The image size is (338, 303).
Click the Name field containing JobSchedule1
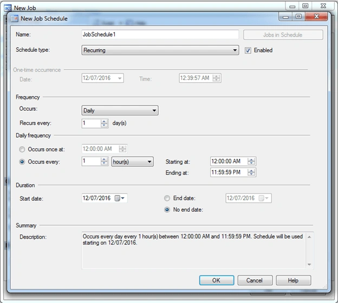pyautogui.click(x=160, y=35)
